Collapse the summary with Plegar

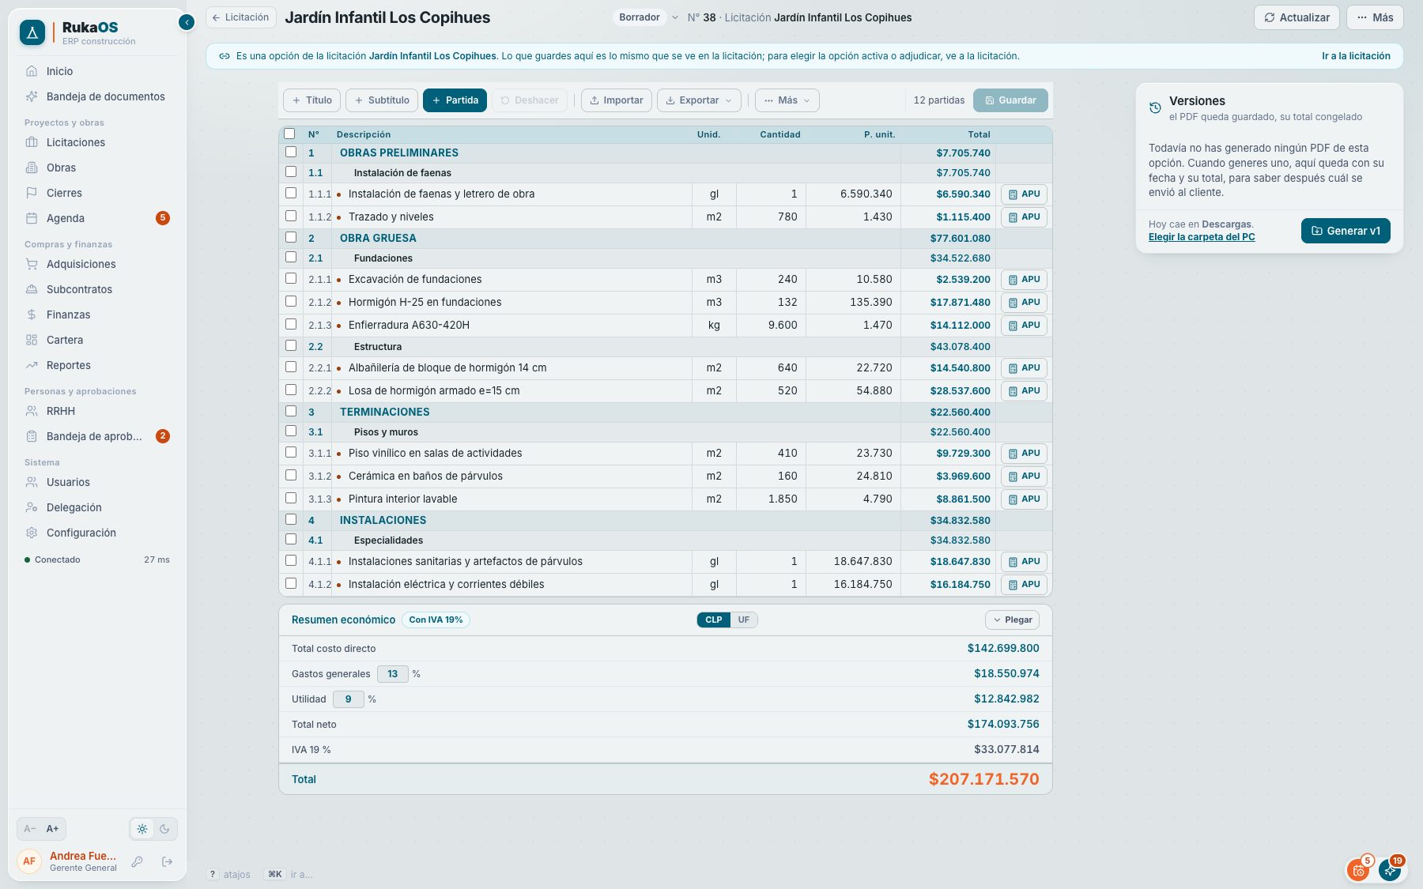pyautogui.click(x=1013, y=620)
